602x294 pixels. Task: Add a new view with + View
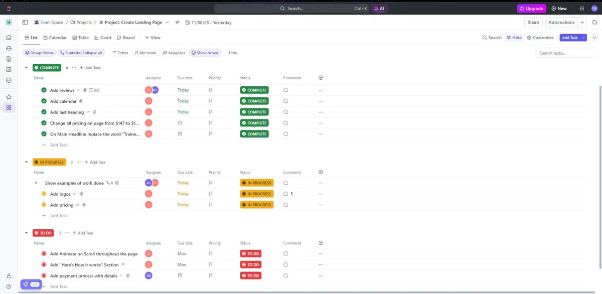(x=153, y=38)
